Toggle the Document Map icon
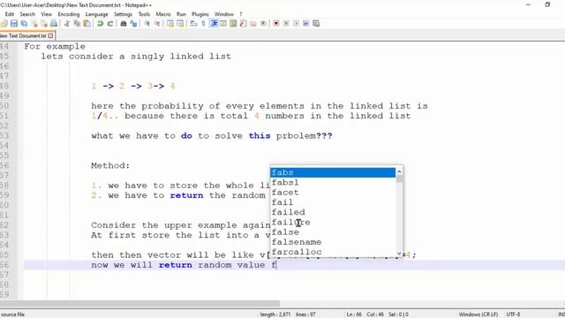This screenshot has width=565, height=318. click(x=233, y=24)
